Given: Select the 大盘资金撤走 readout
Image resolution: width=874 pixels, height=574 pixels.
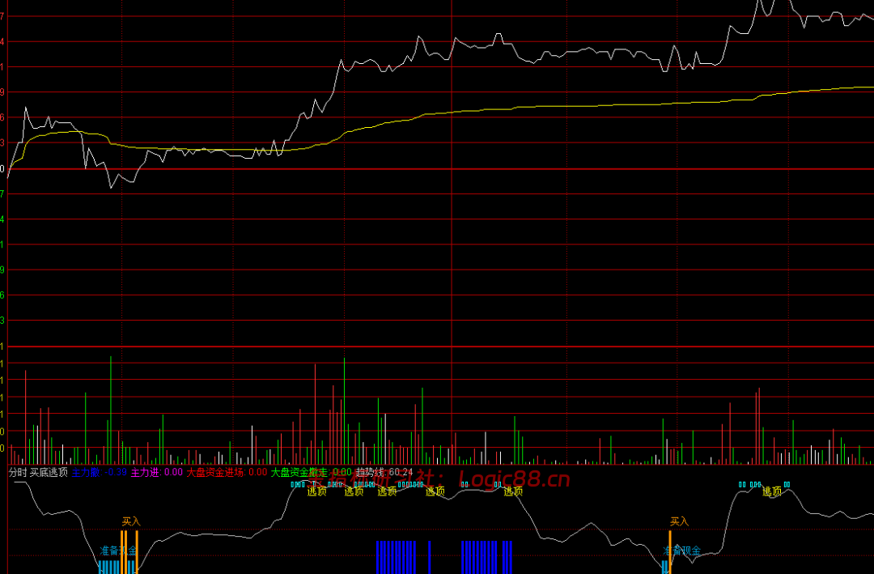Looking at the screenshot, I should point(311,473).
